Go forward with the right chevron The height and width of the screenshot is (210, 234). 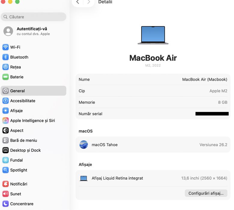(x=89, y=2)
